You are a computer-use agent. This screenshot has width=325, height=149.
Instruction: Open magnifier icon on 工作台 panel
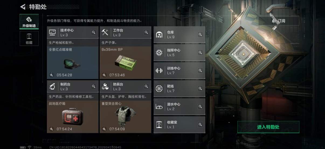click(146, 32)
